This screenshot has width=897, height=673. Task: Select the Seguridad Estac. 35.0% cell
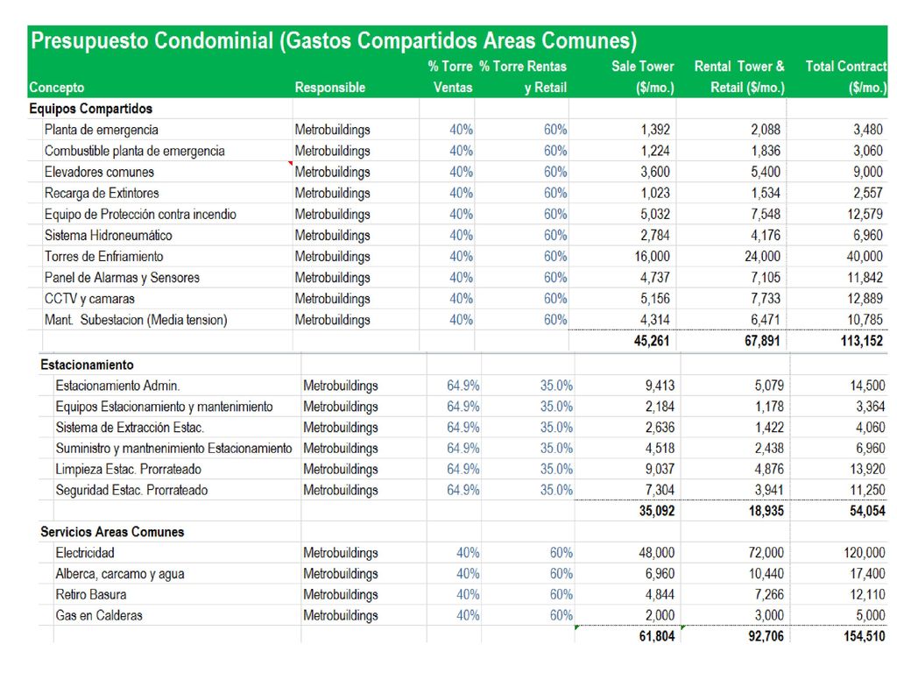[x=556, y=491]
